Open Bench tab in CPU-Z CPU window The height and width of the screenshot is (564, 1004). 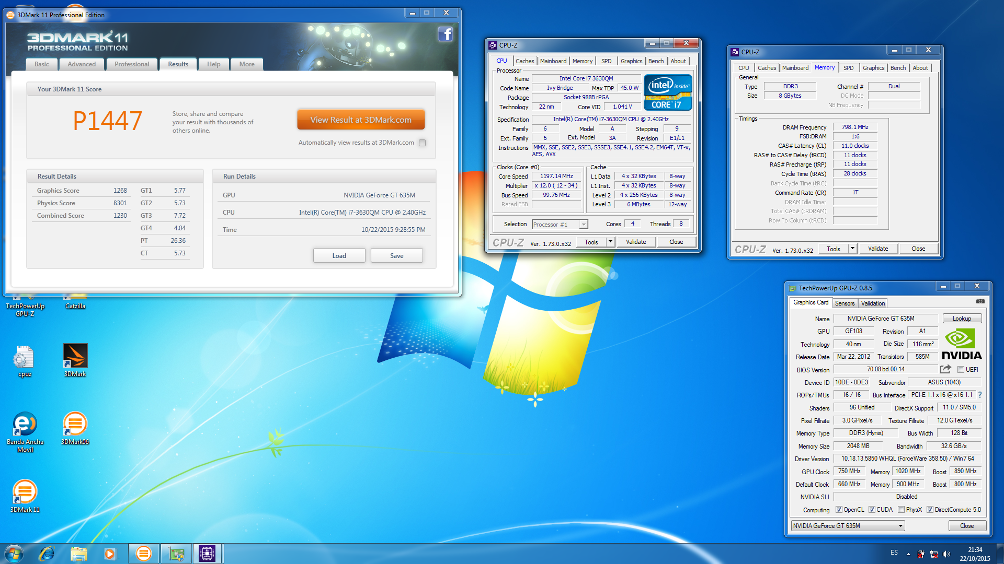[656, 61]
